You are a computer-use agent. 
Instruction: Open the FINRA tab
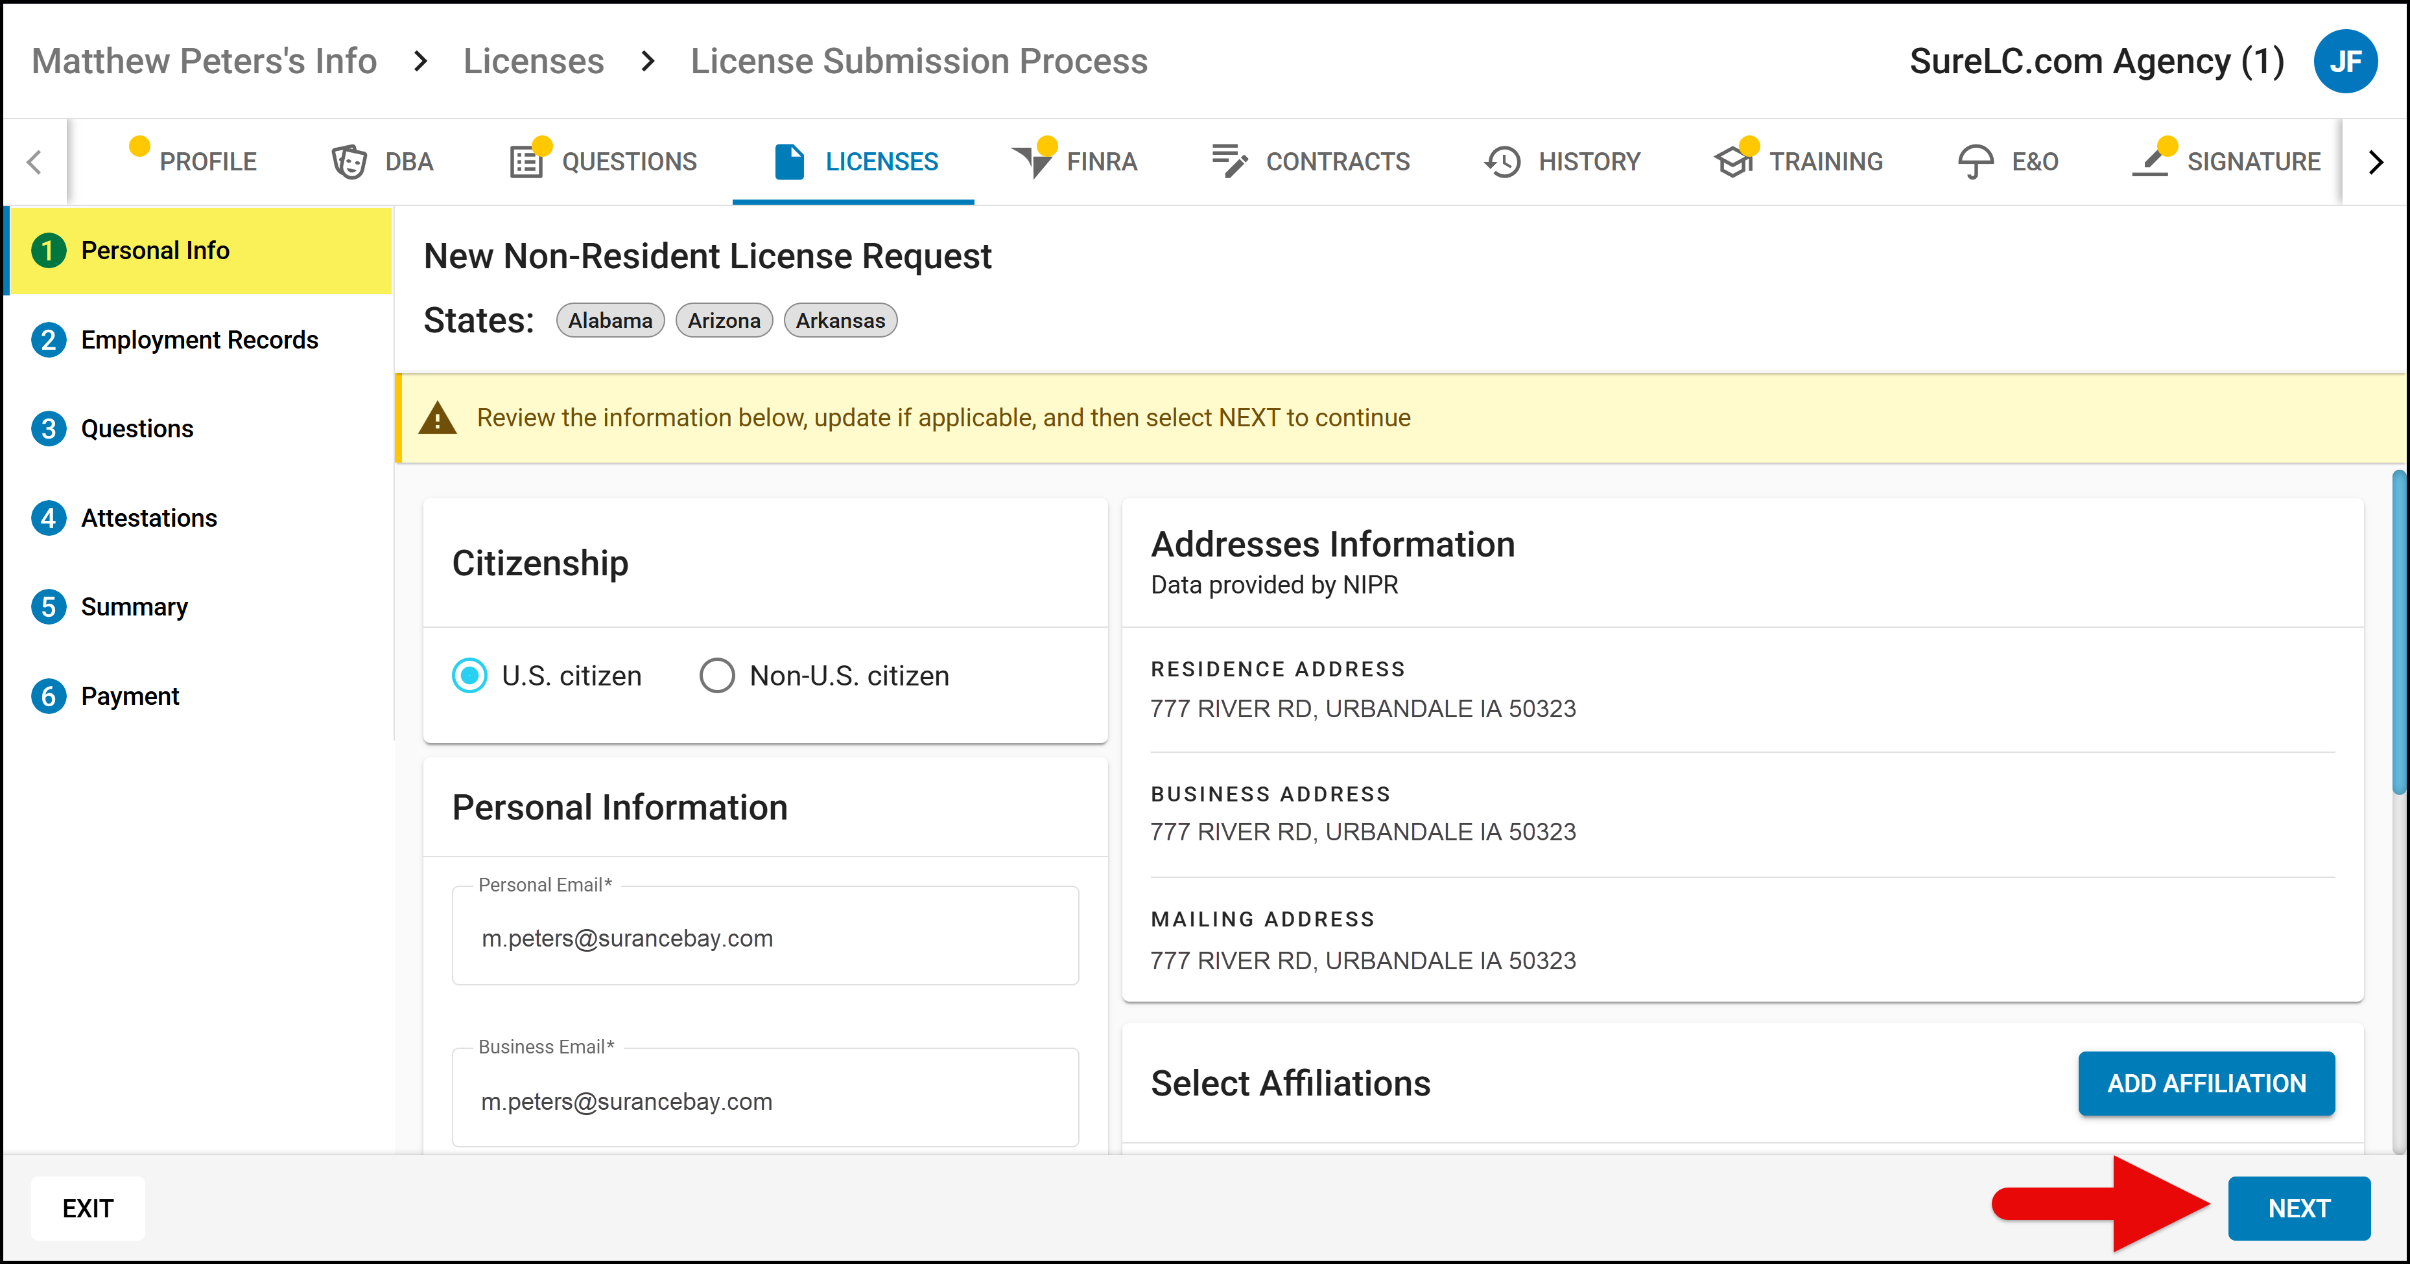[x=1075, y=162]
